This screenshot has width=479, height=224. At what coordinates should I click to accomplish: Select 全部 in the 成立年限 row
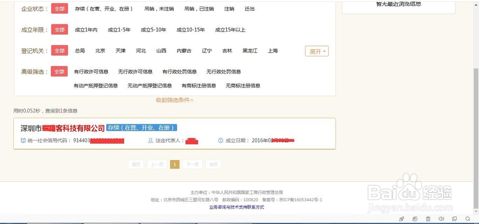coord(59,30)
